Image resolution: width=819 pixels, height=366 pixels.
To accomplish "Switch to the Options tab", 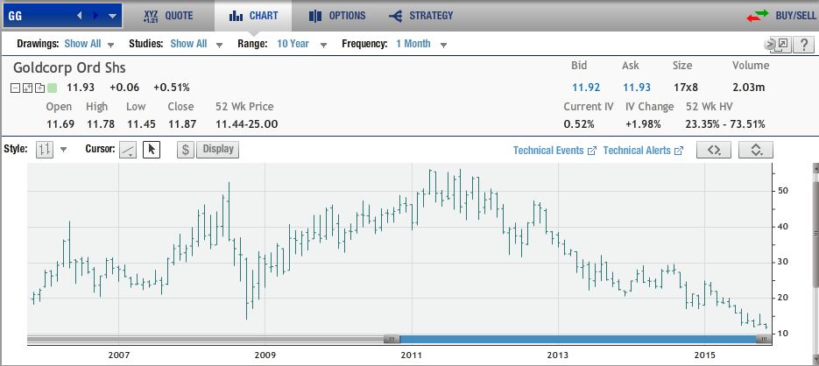I will click(337, 16).
